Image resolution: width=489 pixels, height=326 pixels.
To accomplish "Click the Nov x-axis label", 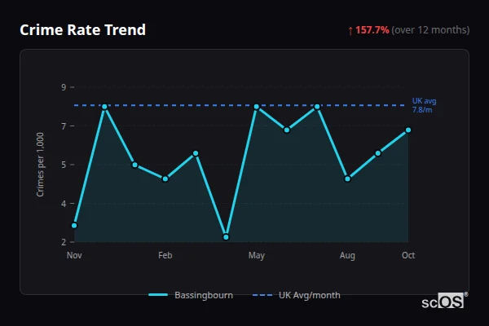I will point(74,255).
